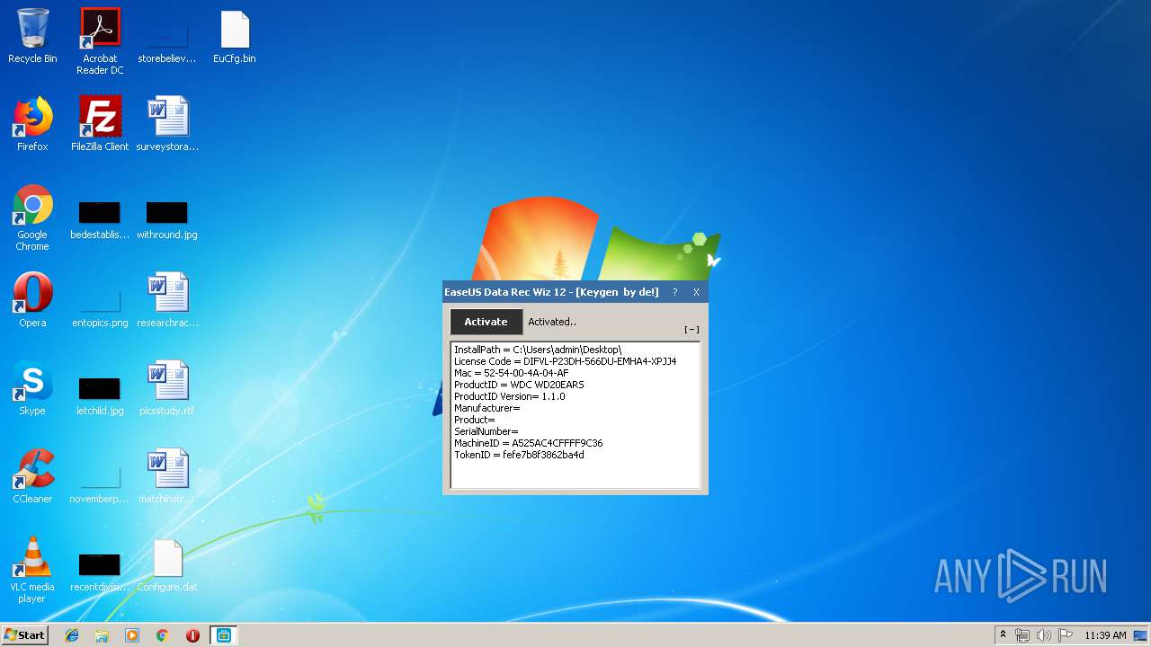Select the surveystora... Word document
1151x647 pixels.
[x=167, y=125]
